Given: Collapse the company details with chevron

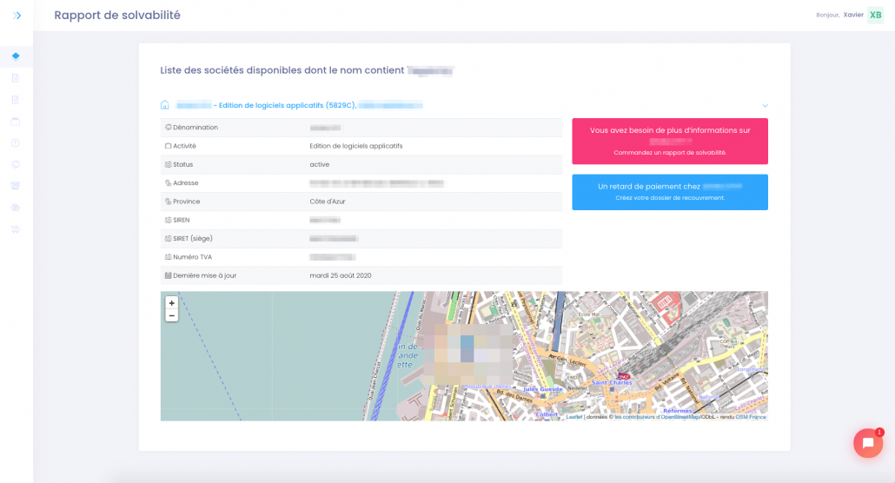Looking at the screenshot, I should pos(765,106).
